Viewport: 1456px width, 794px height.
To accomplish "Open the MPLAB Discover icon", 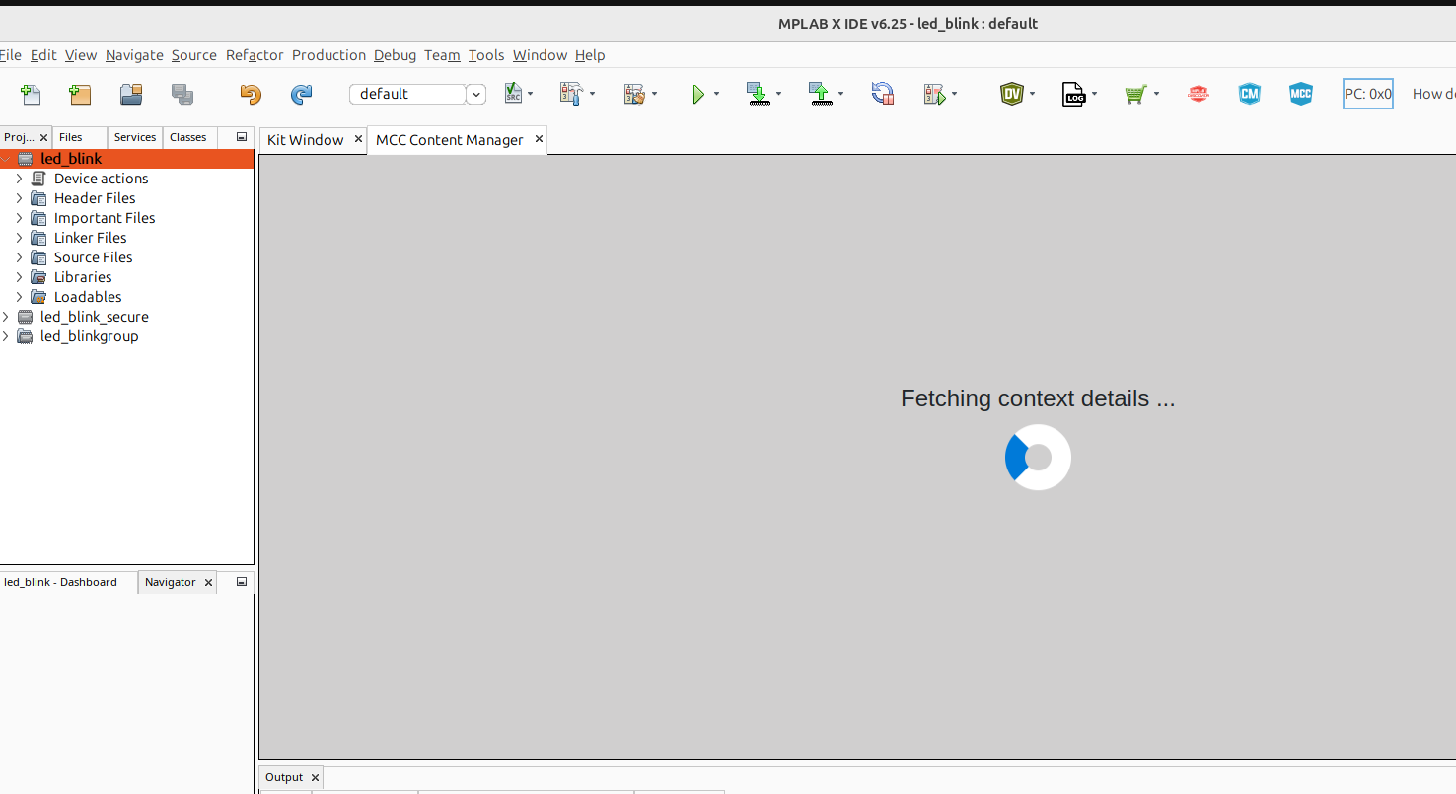I will click(x=1199, y=94).
